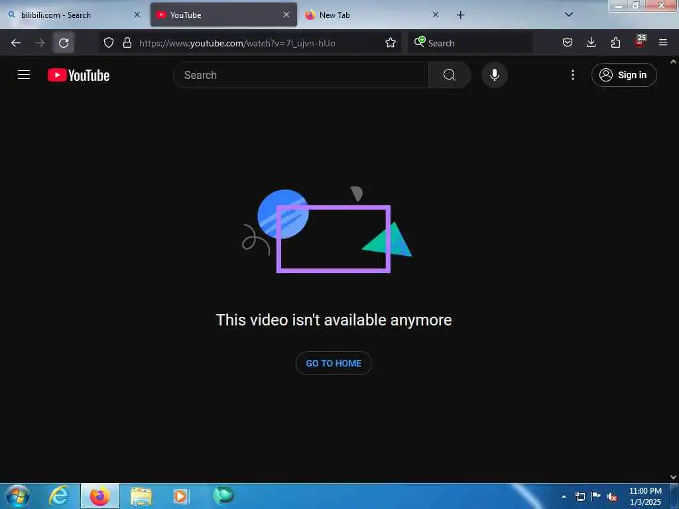Open tracking protection shield icon
The width and height of the screenshot is (679, 509).
[x=109, y=43]
